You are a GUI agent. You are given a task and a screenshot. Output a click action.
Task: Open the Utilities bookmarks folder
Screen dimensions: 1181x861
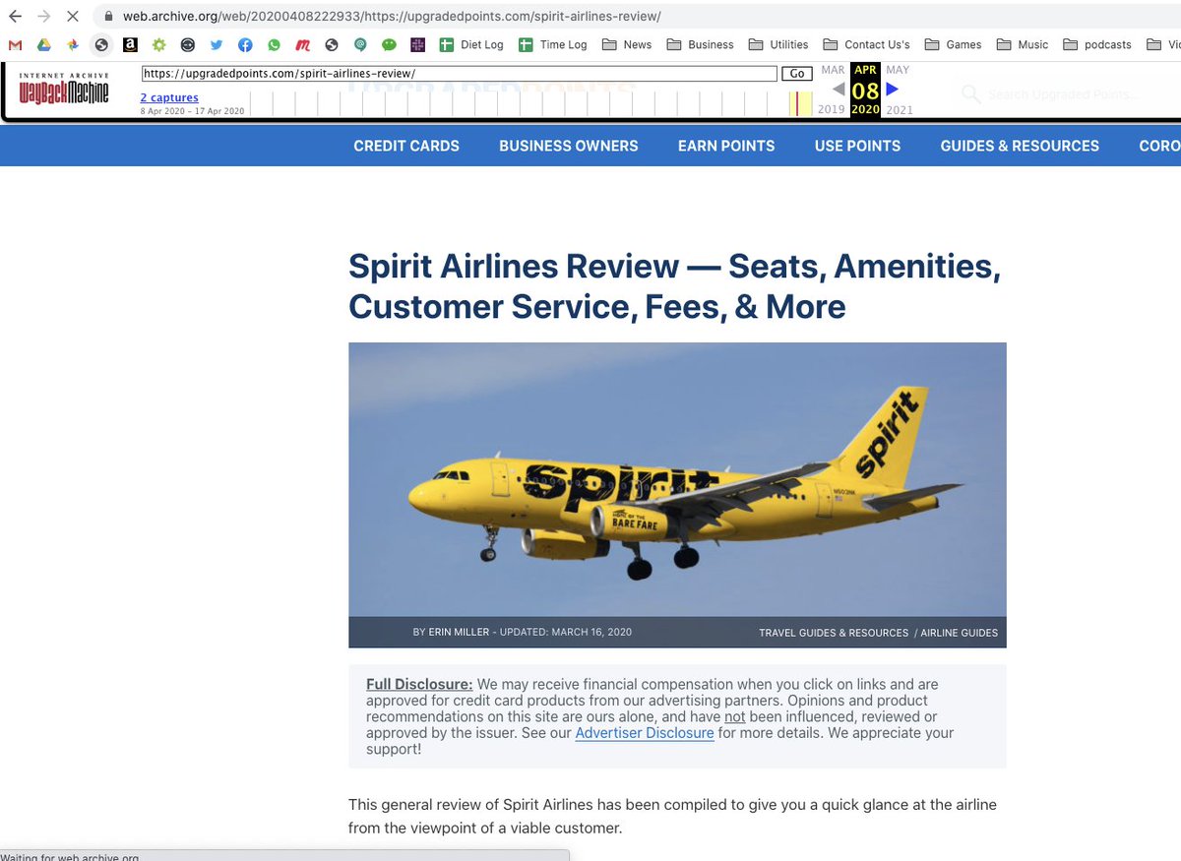coord(778,44)
